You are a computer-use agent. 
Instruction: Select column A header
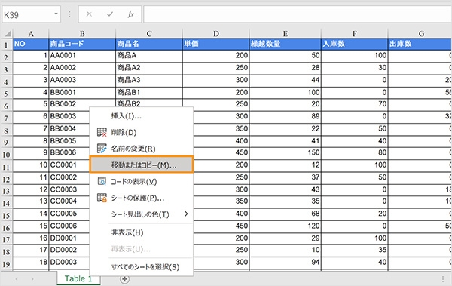pos(31,34)
